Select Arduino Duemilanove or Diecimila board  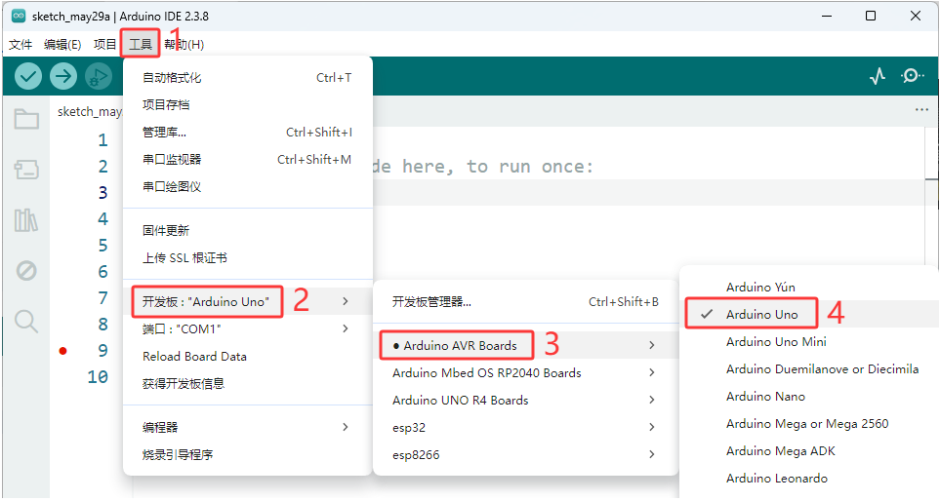click(x=809, y=369)
